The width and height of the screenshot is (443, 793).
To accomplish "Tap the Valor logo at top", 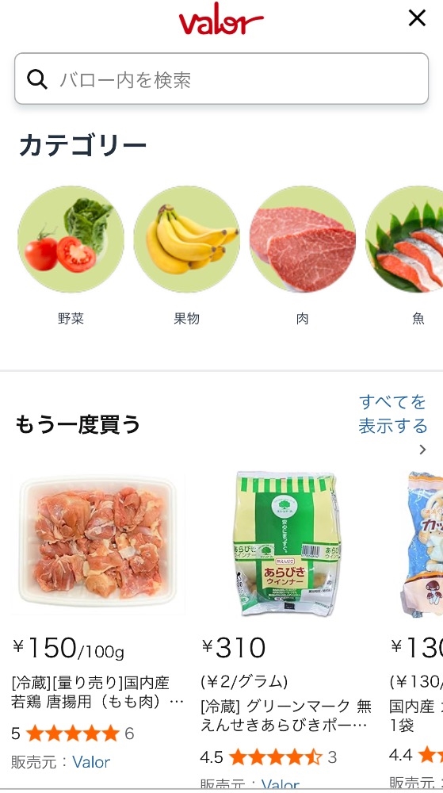I will 221,21.
